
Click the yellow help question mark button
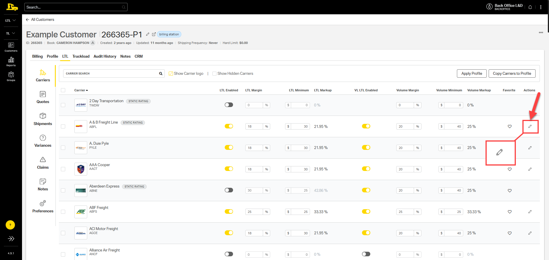pos(10,225)
